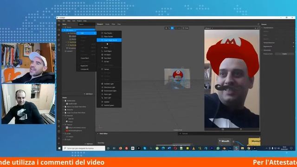Click the Scene panel search field

(87, 24)
